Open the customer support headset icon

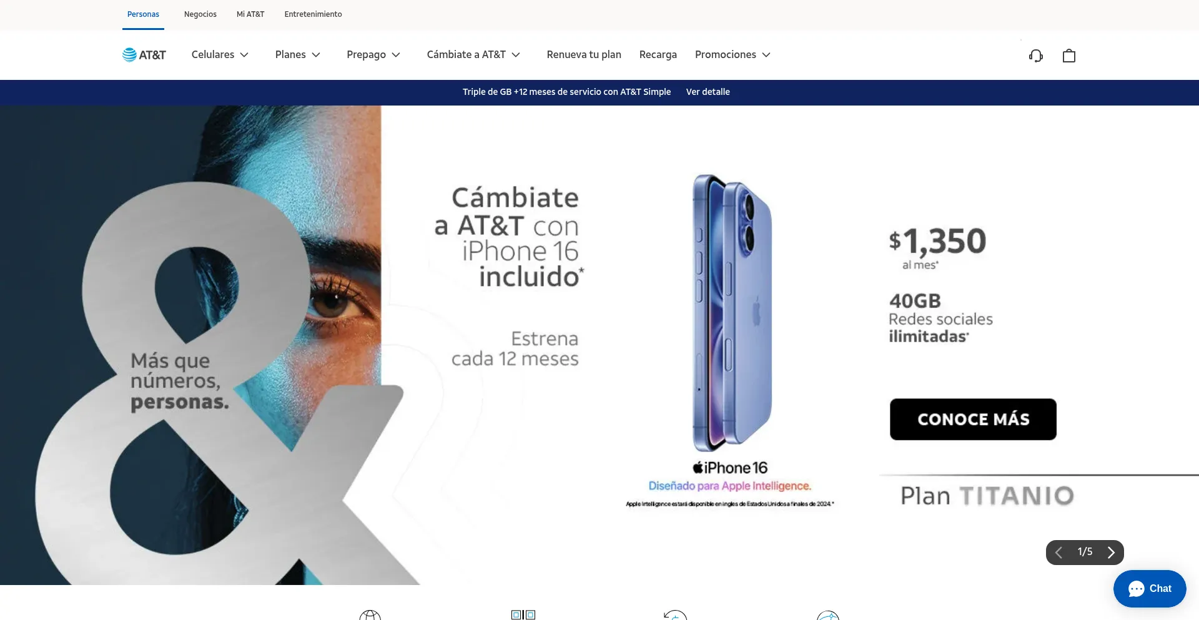1036,56
